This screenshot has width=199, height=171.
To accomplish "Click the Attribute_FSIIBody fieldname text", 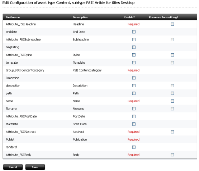I will pyautogui.click(x=18, y=155).
